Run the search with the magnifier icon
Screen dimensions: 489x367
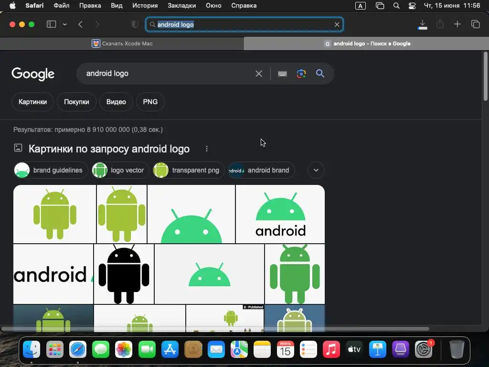[320, 74]
